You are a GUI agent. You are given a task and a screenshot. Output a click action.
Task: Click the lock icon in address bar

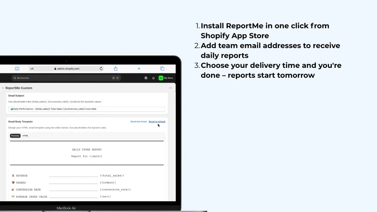click(x=55, y=69)
